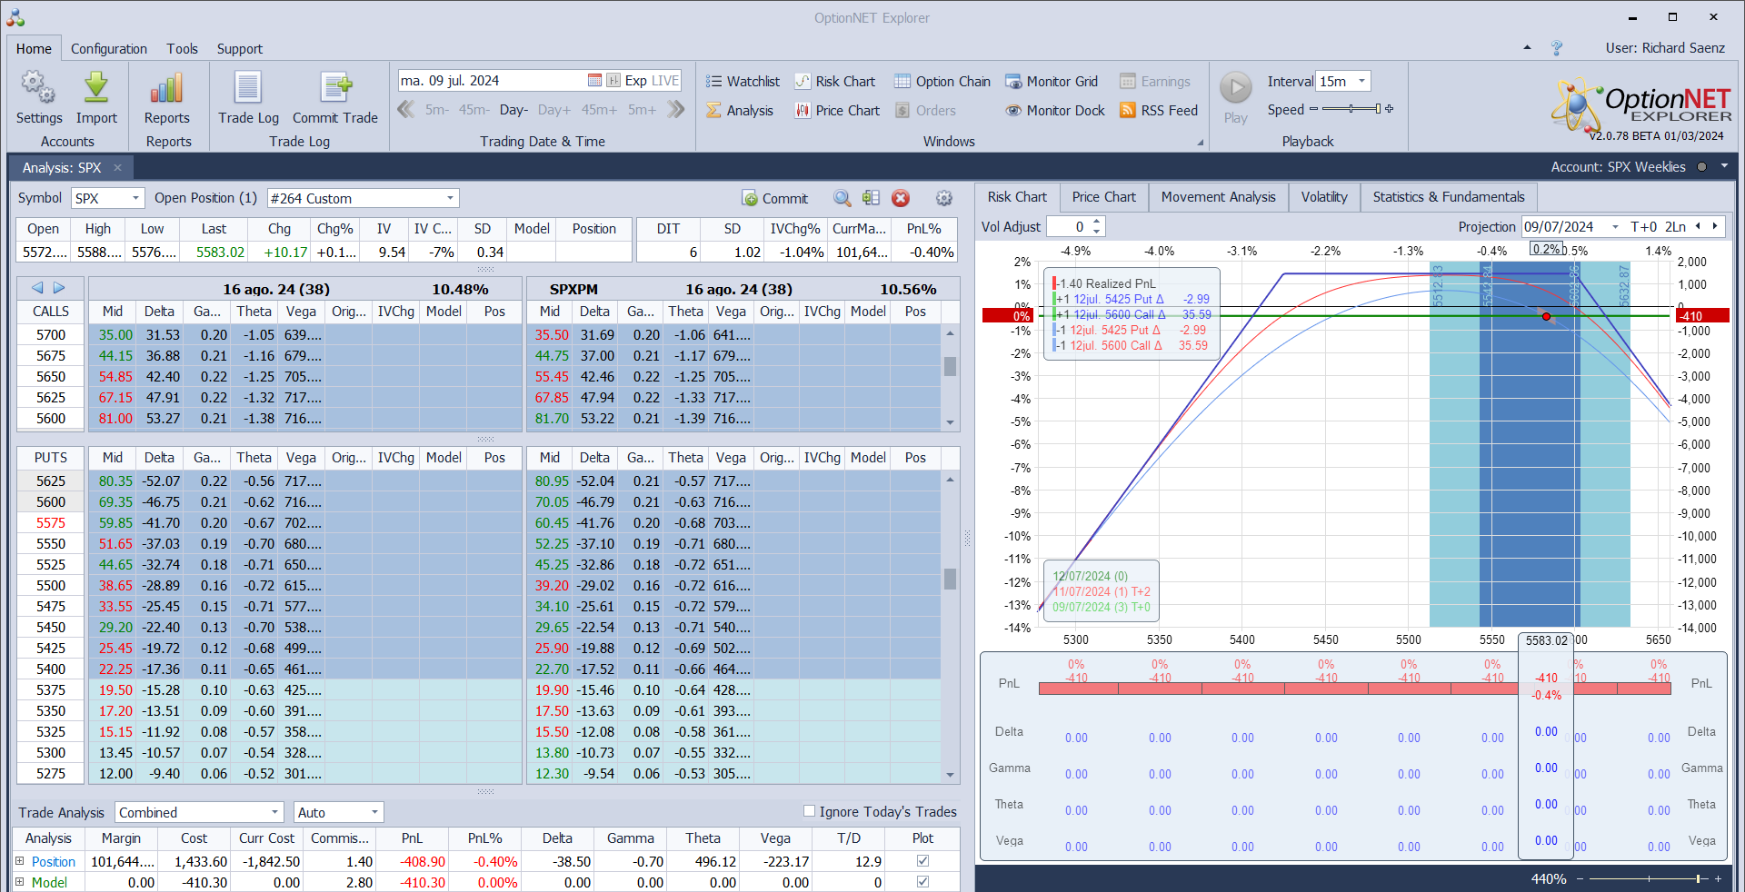Open the analysis gear settings icon
The width and height of the screenshot is (1745, 892).
(x=944, y=198)
